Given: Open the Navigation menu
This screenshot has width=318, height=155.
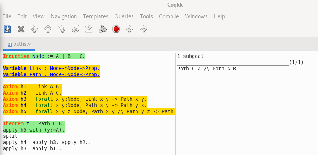Looking at the screenshot, I should pos(64,16).
